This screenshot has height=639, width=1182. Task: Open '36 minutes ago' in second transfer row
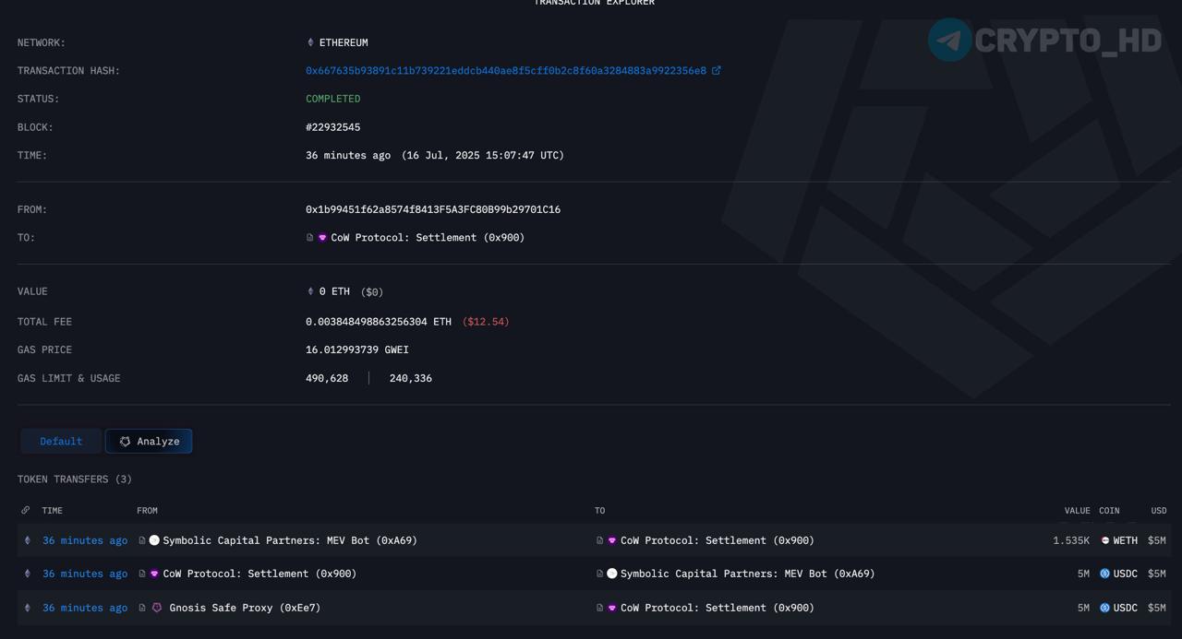(x=85, y=574)
